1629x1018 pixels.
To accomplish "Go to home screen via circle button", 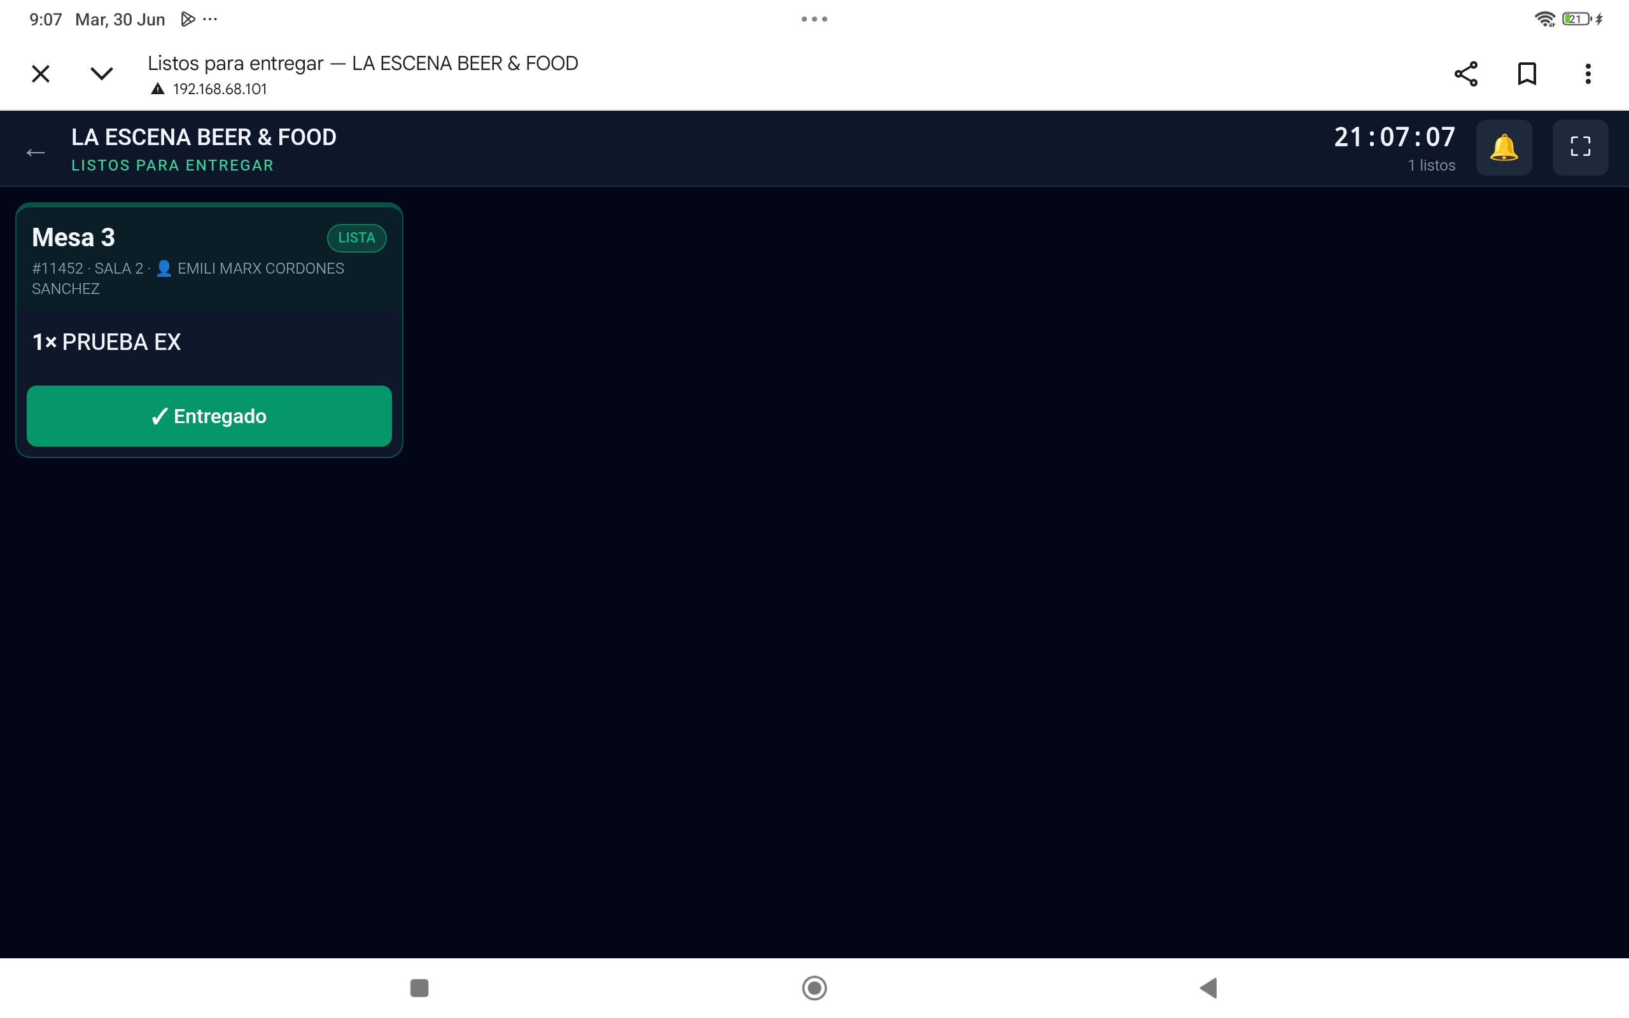I will 814,987.
